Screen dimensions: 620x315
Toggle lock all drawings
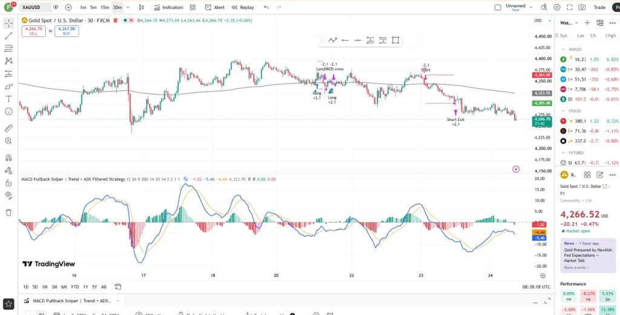(8, 182)
